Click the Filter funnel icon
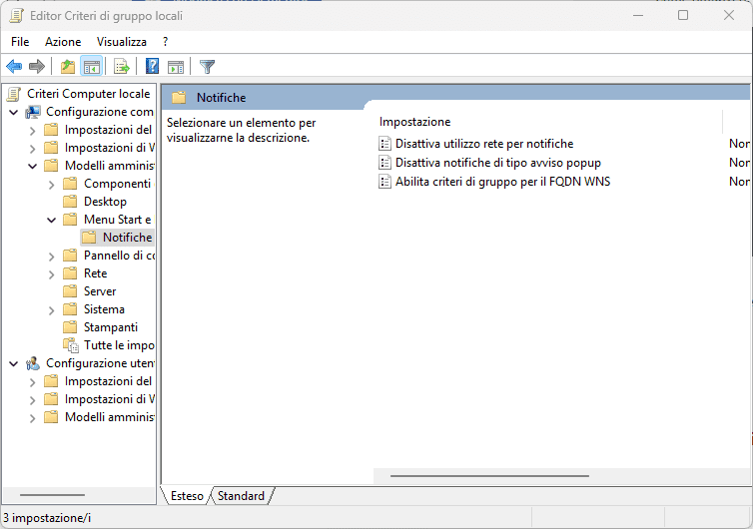The width and height of the screenshot is (753, 529). pos(207,67)
